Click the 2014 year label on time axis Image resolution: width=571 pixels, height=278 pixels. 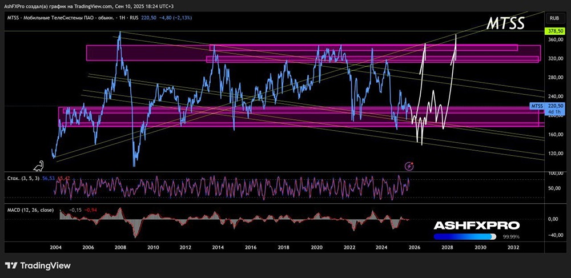pyautogui.click(x=218, y=247)
